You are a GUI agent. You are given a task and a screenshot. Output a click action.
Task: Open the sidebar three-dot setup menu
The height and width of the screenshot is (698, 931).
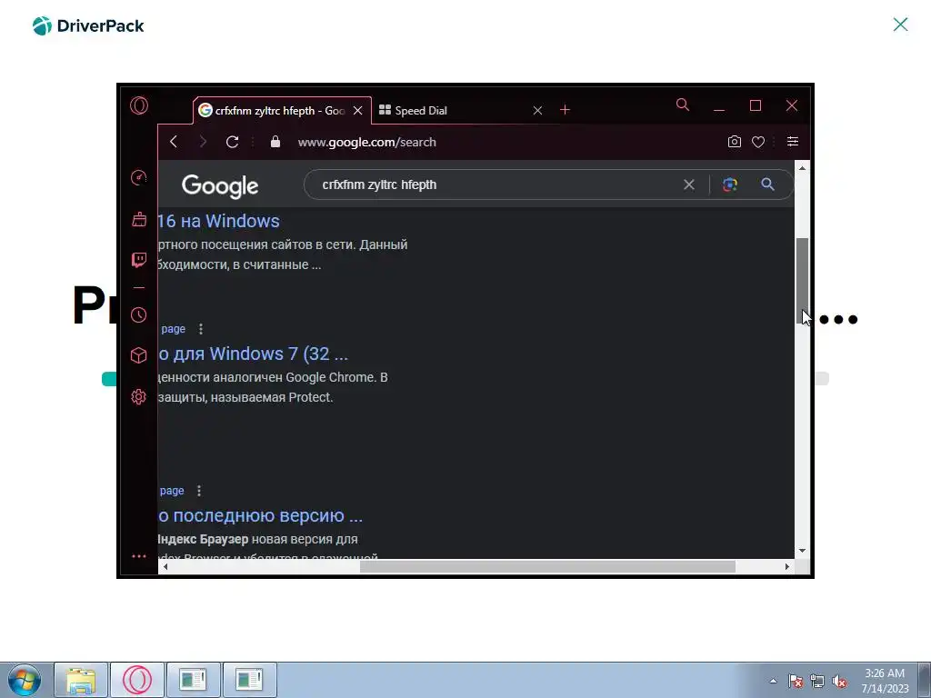pyautogui.click(x=139, y=556)
